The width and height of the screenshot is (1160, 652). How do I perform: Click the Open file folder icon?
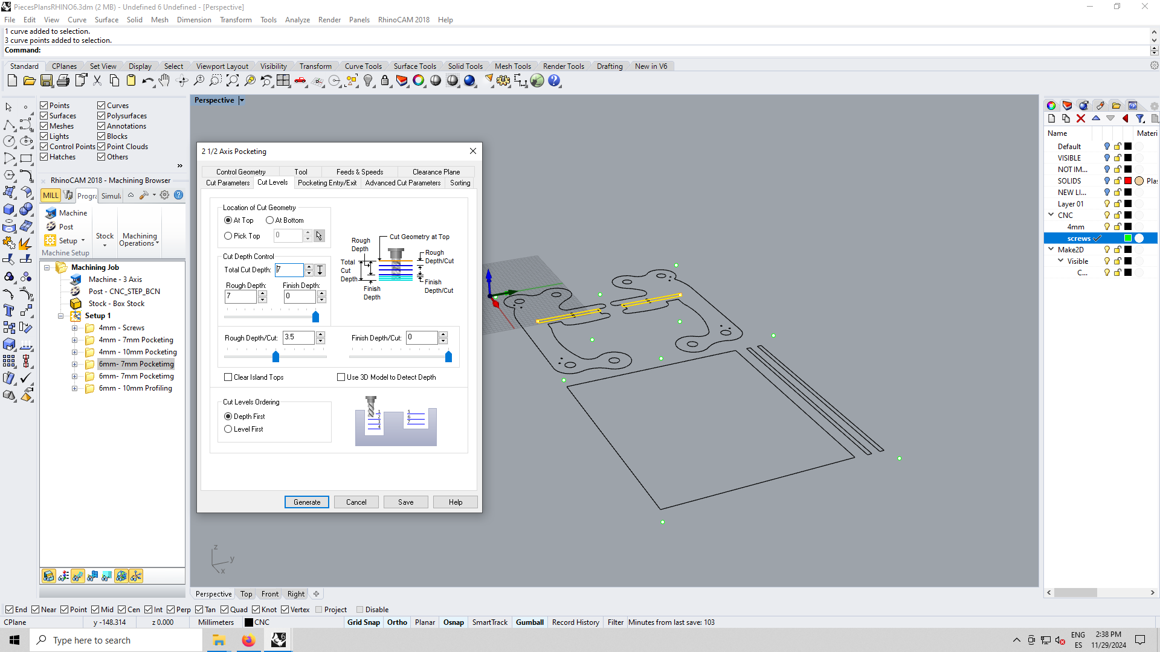(x=29, y=80)
